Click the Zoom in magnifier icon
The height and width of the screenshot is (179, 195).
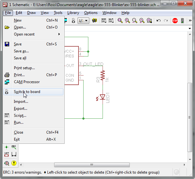click(x=128, y=21)
